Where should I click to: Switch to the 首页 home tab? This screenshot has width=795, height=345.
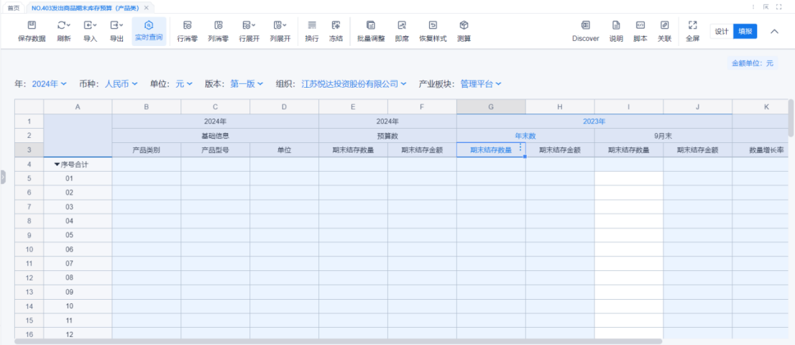pyautogui.click(x=13, y=7)
